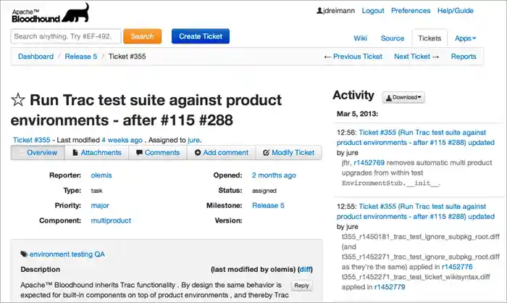Click the Reply button in description
This screenshot has height=303, width=507.
(x=301, y=286)
